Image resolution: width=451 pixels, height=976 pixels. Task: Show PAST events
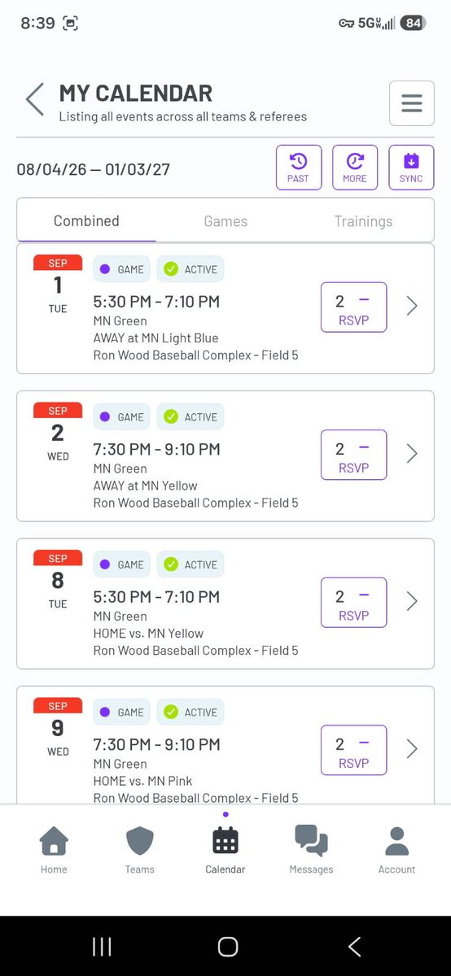pos(299,168)
